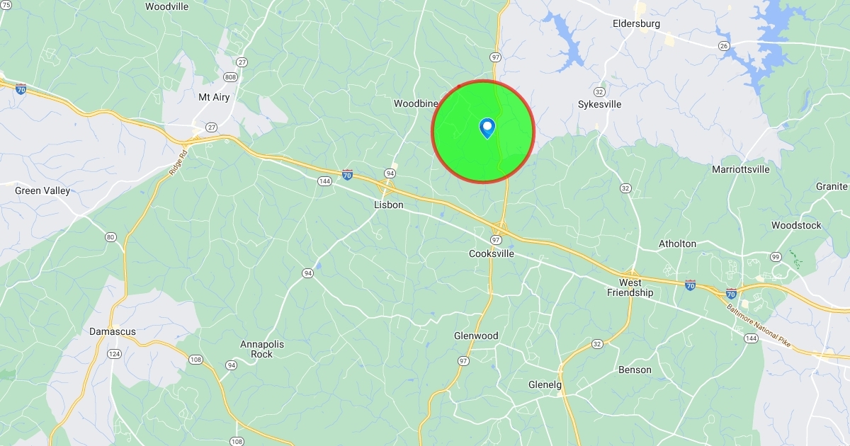Select the Sykesville town label
Viewport: 850px width, 446px height.
[600, 104]
